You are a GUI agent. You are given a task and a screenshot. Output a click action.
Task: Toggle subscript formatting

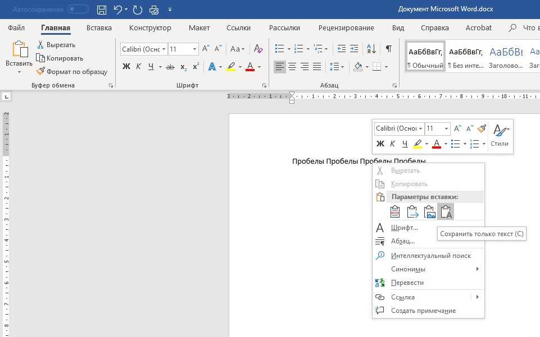(x=184, y=67)
